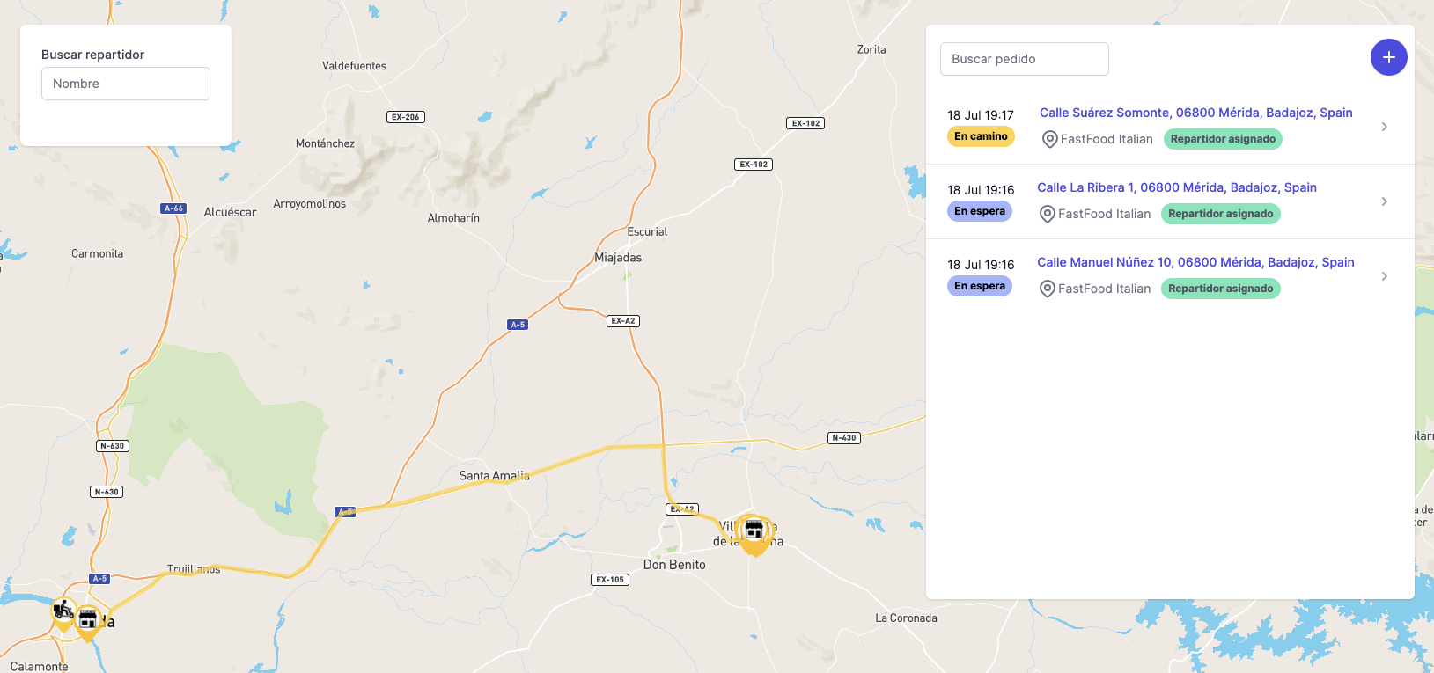The image size is (1434, 673).
Task: Click the Escurial label on map
Action: click(647, 232)
